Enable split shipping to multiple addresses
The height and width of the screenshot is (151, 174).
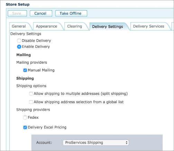(31, 94)
